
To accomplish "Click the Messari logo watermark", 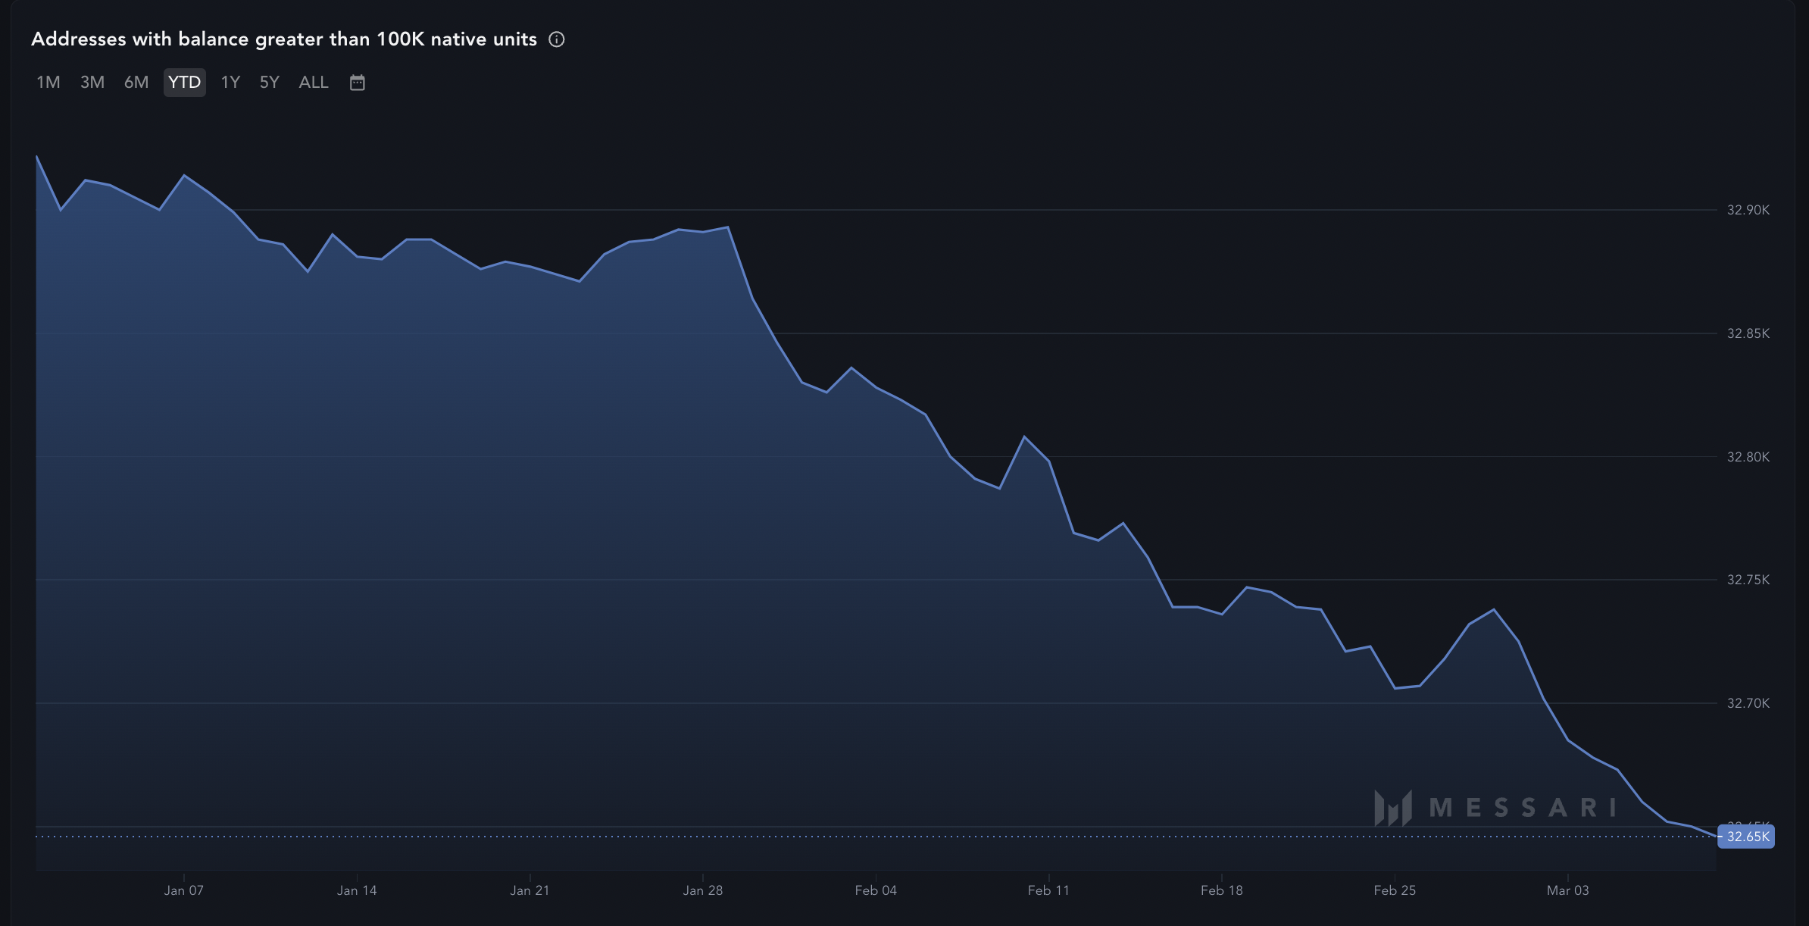I will [1495, 807].
